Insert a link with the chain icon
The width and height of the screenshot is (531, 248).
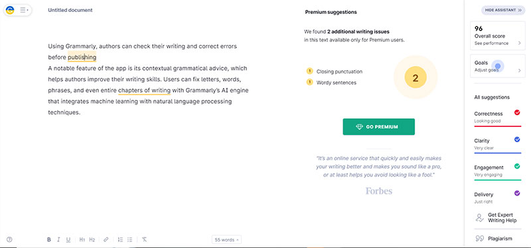click(106, 239)
